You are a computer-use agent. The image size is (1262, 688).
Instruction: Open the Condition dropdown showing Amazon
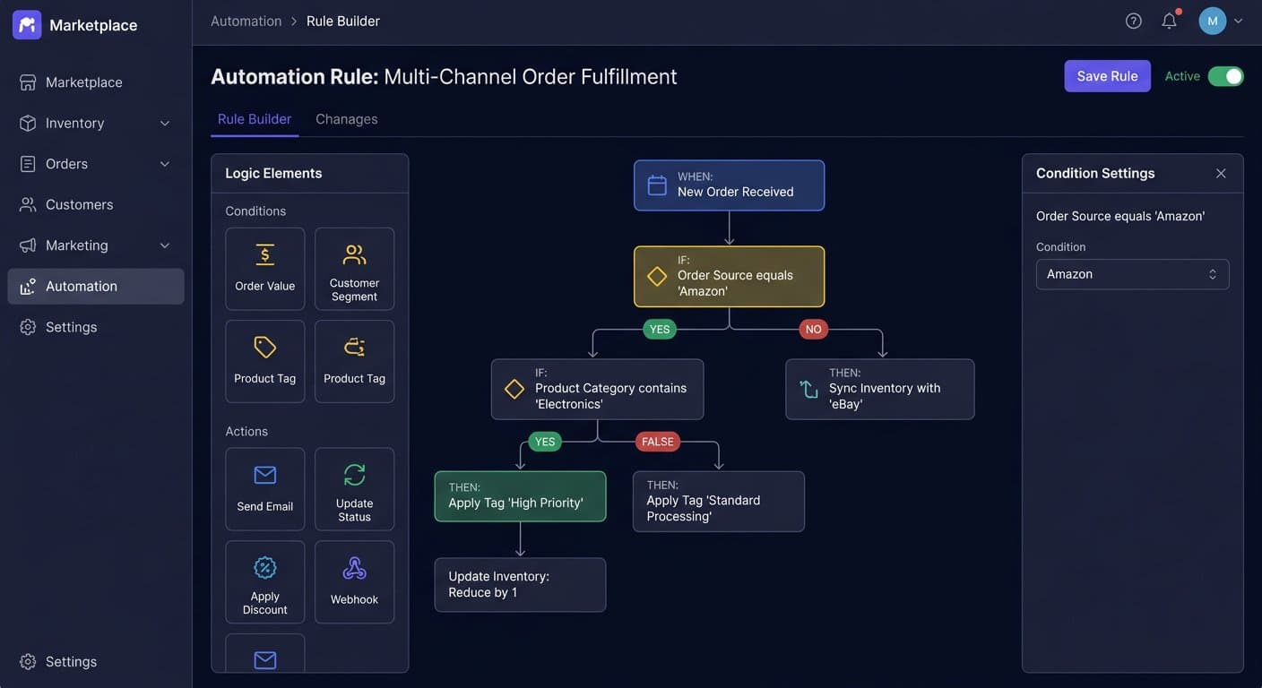1132,274
